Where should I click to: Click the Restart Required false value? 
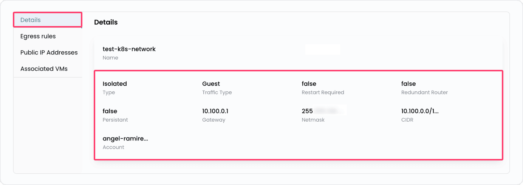coord(309,84)
